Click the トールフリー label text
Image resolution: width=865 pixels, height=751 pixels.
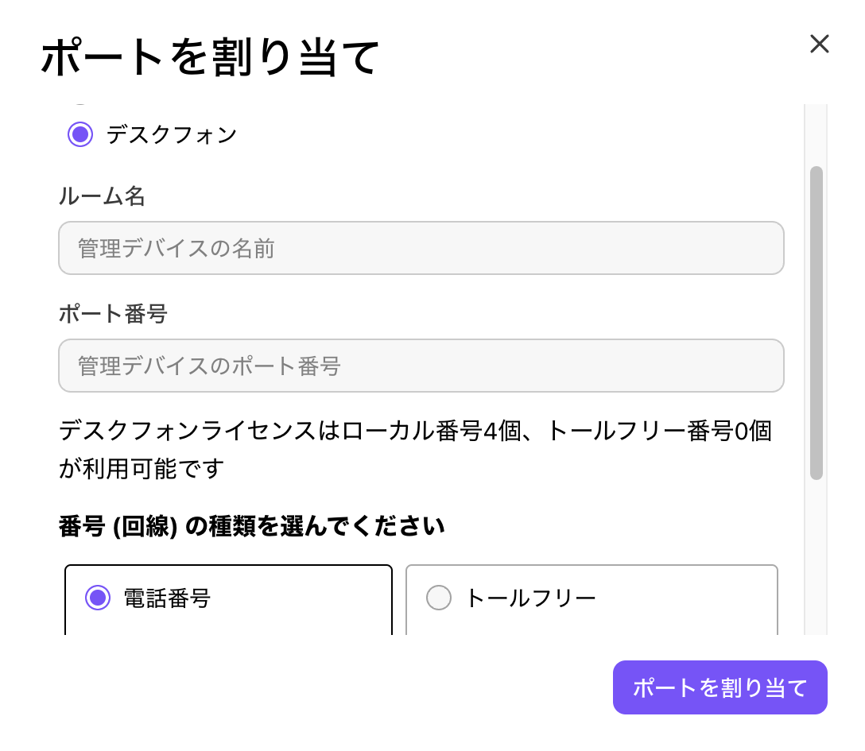click(x=530, y=598)
